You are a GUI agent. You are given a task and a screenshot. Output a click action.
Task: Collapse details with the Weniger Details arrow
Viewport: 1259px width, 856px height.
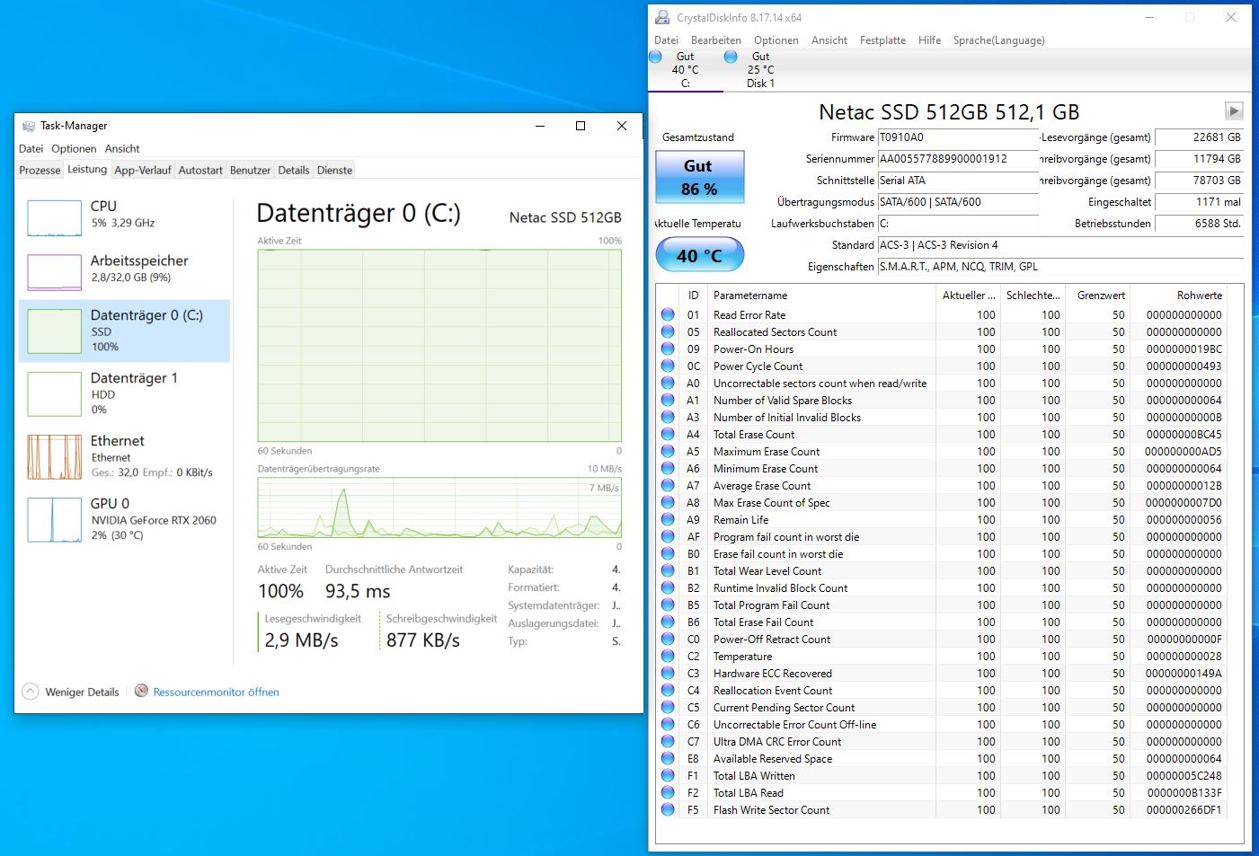click(31, 692)
